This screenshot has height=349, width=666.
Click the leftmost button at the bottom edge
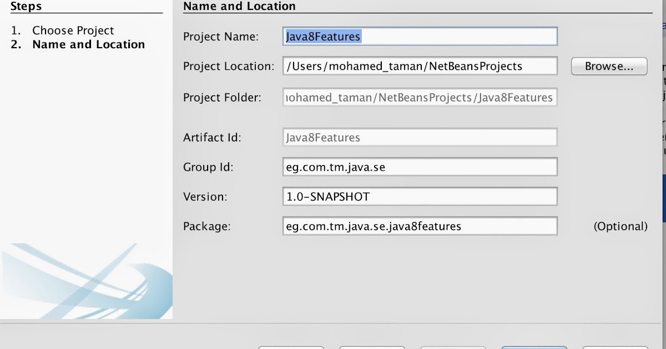point(291,347)
